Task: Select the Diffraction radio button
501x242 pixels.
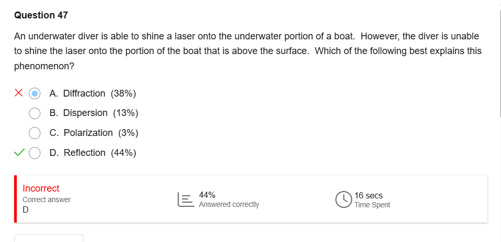Action: pos(35,93)
